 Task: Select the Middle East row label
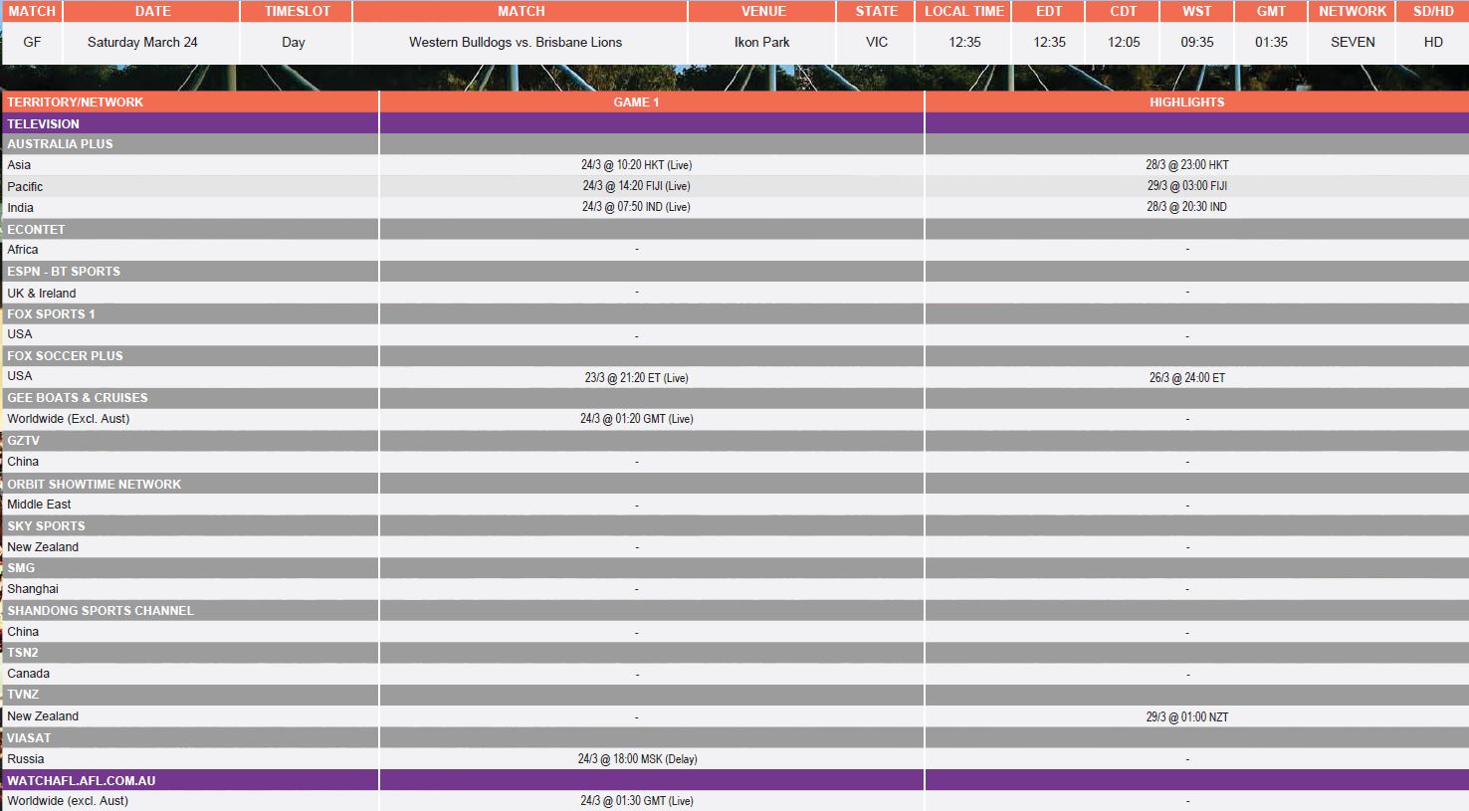(39, 505)
